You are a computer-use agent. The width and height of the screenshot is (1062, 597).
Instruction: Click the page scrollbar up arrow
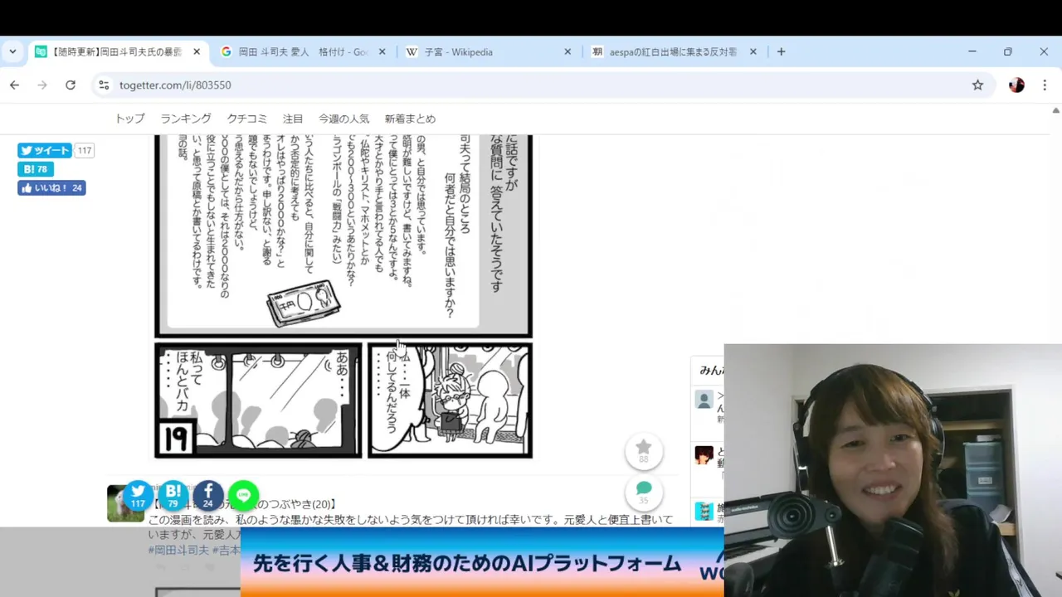pos(1056,110)
